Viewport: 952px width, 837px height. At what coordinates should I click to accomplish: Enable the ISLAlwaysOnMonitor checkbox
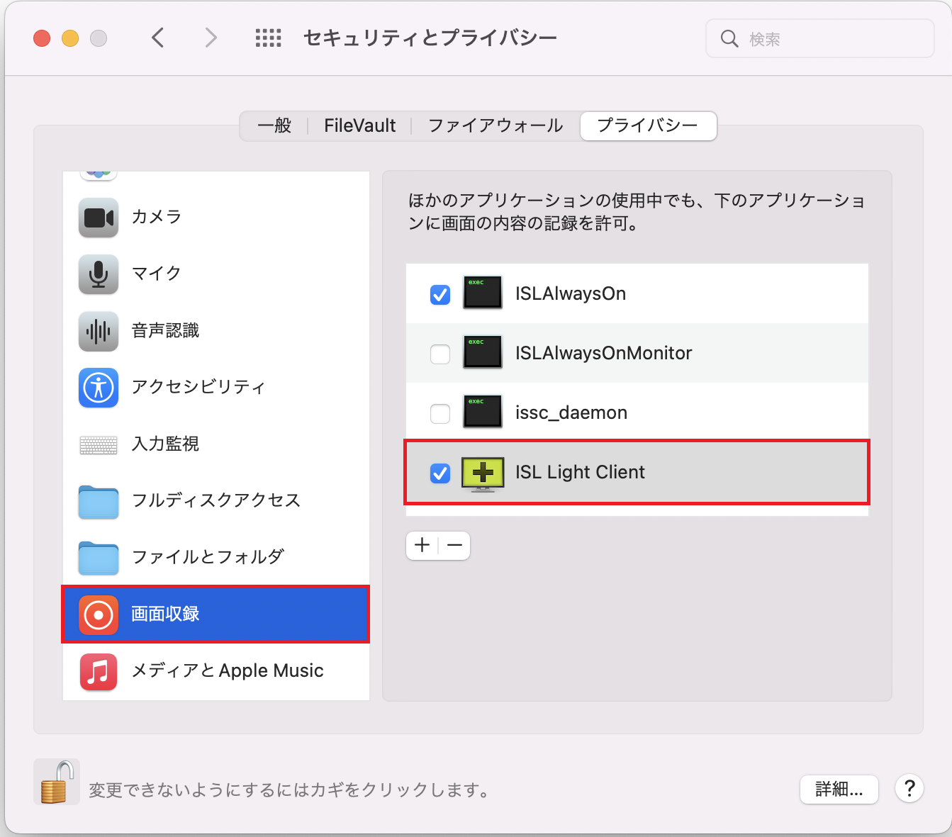(440, 354)
